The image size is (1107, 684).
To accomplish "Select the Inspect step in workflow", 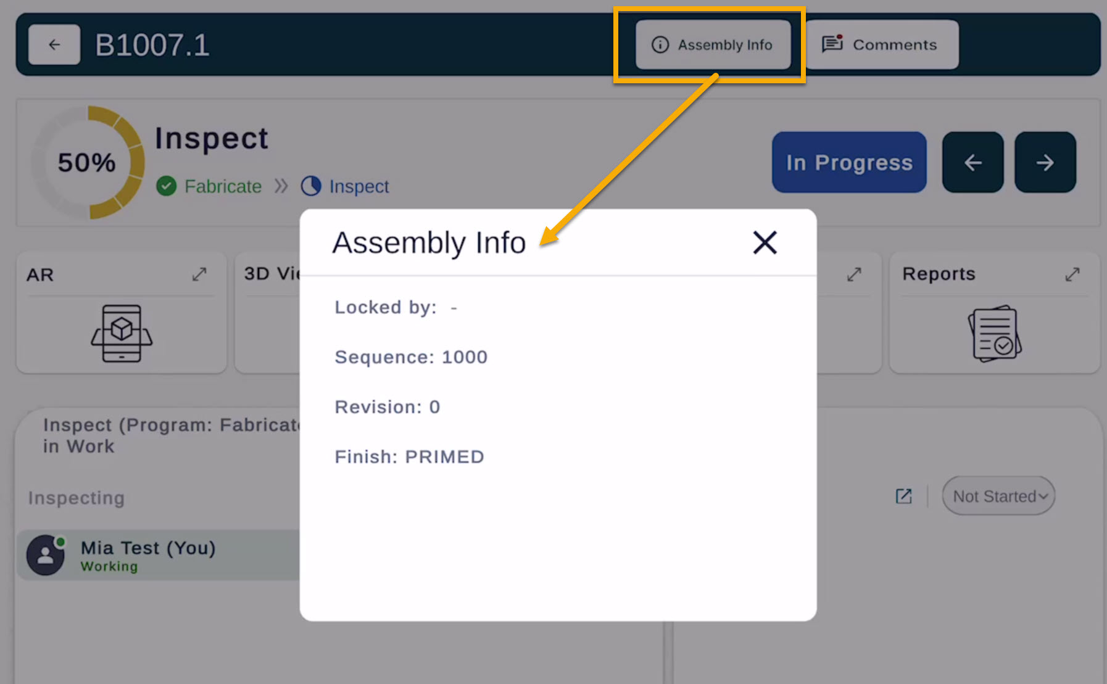I will pyautogui.click(x=346, y=186).
